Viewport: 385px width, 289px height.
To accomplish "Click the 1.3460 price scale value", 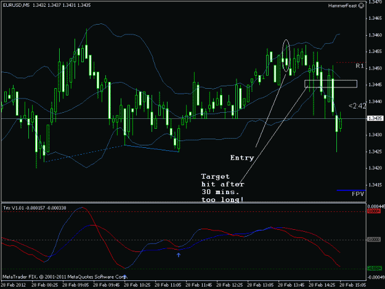I will [375, 35].
